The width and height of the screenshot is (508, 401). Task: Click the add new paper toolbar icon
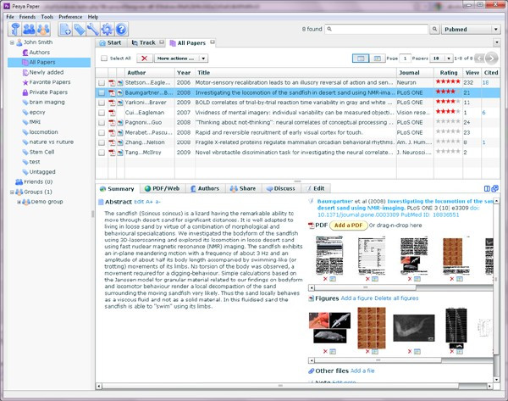click(65, 29)
